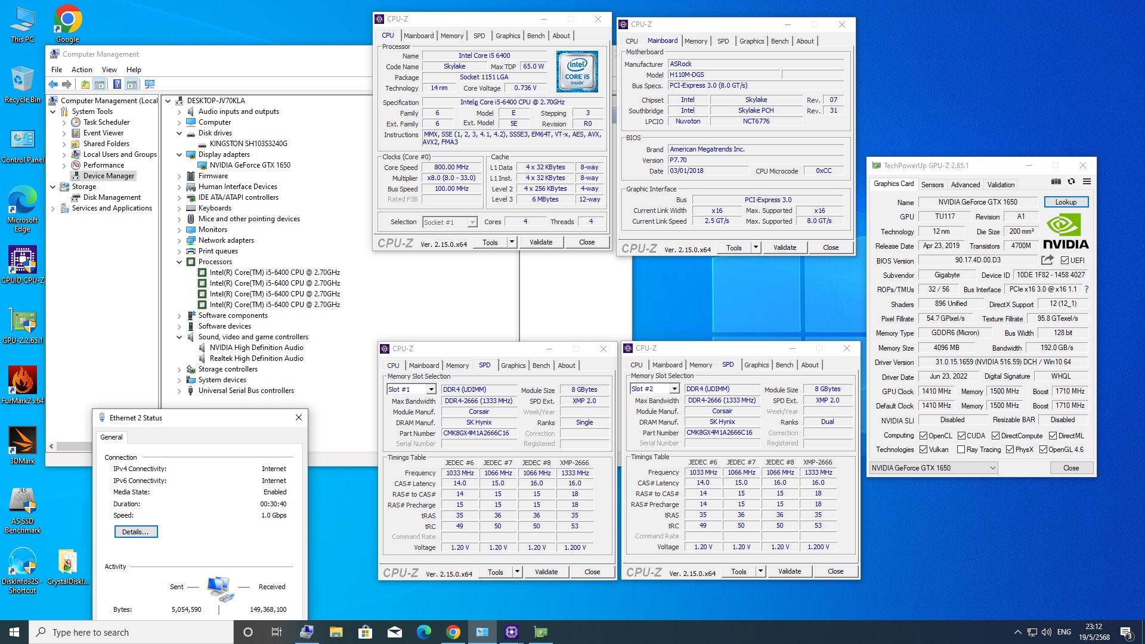
Task: Open Task View from the taskbar
Action: pos(277,632)
